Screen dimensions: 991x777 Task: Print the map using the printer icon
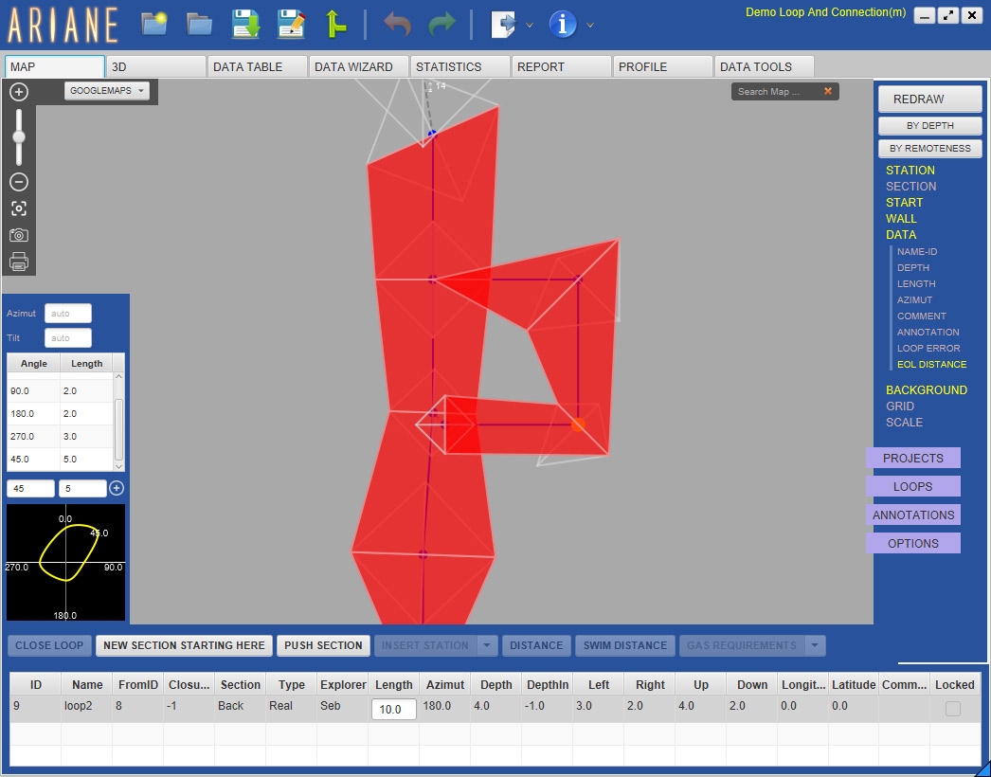click(x=18, y=262)
